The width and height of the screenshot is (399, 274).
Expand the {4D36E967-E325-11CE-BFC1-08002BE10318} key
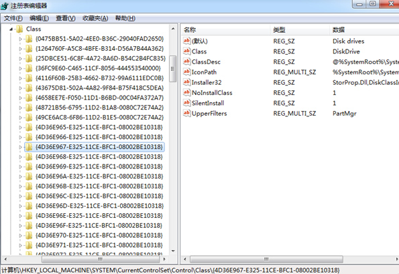click(21, 147)
